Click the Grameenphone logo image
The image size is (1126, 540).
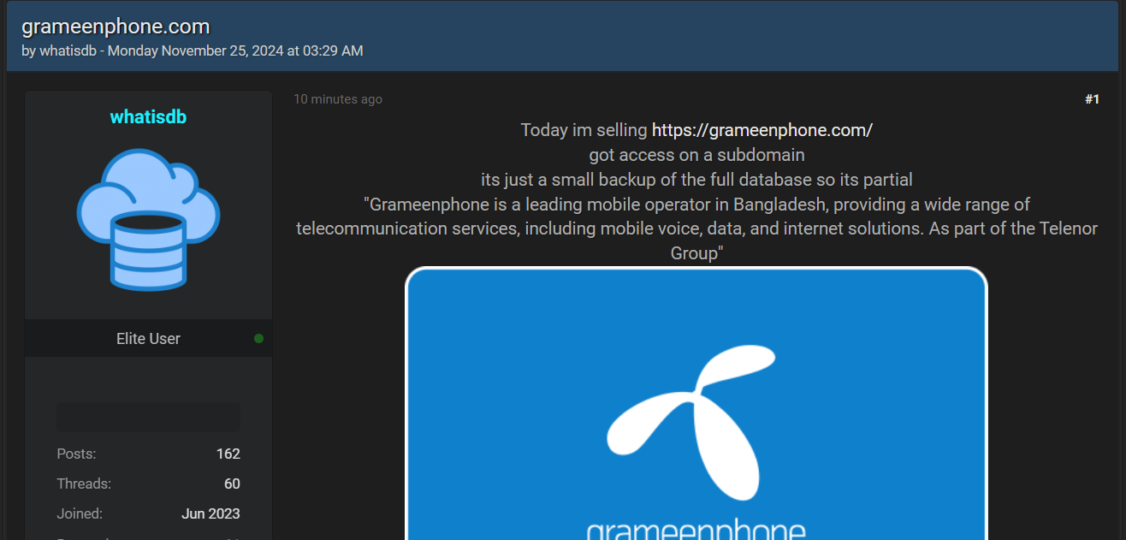coord(696,403)
